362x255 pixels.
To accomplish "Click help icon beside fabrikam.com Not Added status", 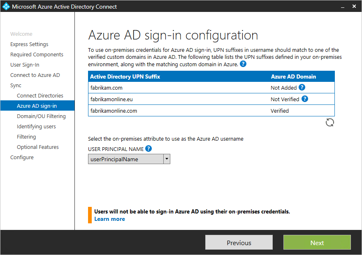I will [302, 88].
